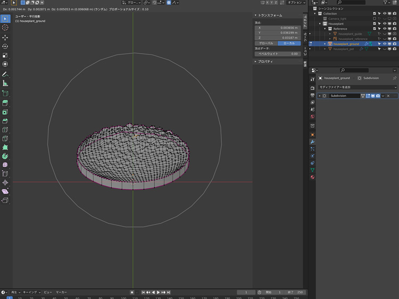Open the Modifier properties wrench tab
The image size is (399, 299).
(312, 142)
